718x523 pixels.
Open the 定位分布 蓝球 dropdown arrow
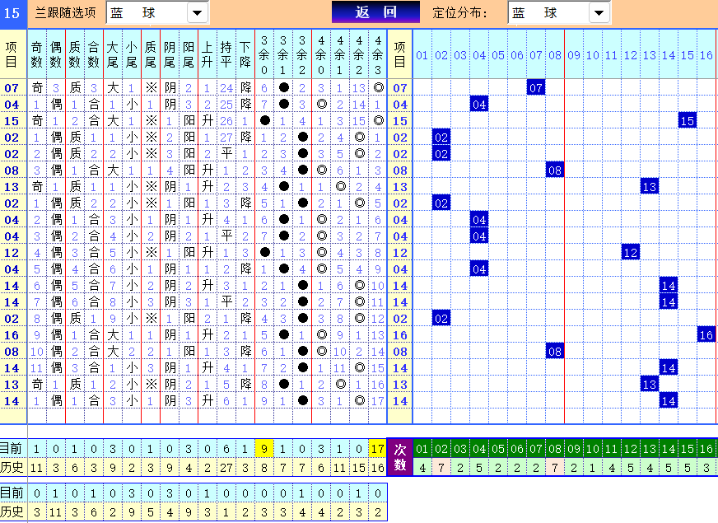(x=599, y=13)
